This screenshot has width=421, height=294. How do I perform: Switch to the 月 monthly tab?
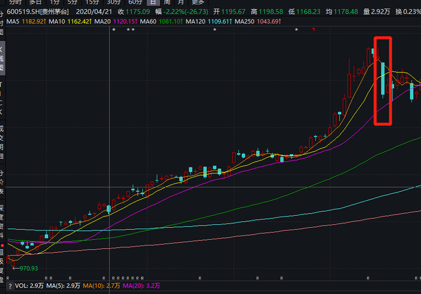click(x=181, y=2)
